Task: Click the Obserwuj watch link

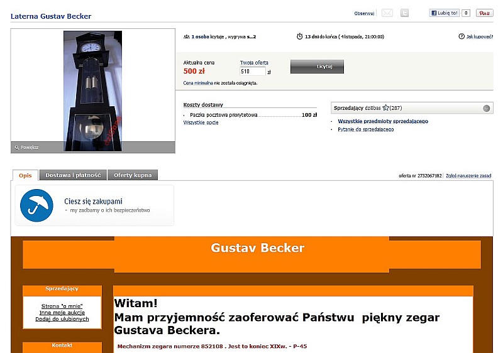Action: (x=364, y=13)
